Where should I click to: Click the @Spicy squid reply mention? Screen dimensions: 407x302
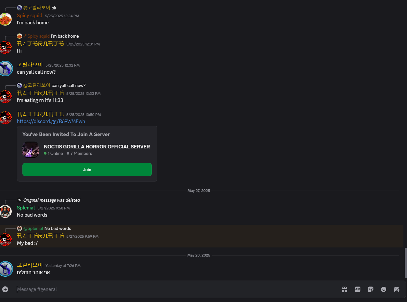(36, 36)
